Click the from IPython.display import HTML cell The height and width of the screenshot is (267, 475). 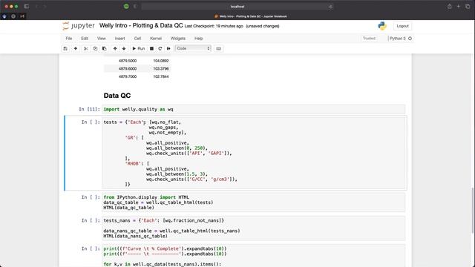coord(254,202)
